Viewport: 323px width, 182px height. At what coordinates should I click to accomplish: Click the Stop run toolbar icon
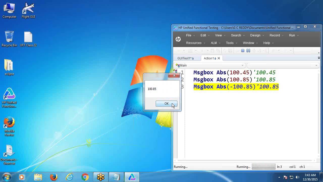(x=243, y=51)
